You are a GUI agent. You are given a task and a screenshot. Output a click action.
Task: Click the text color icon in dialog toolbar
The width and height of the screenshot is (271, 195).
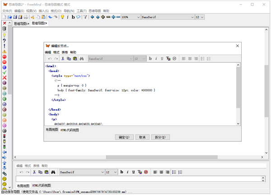tap(168, 59)
